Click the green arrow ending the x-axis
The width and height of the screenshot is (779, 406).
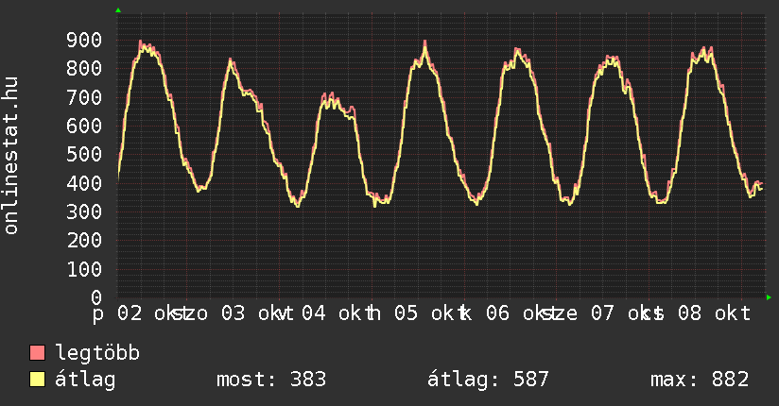click(769, 297)
